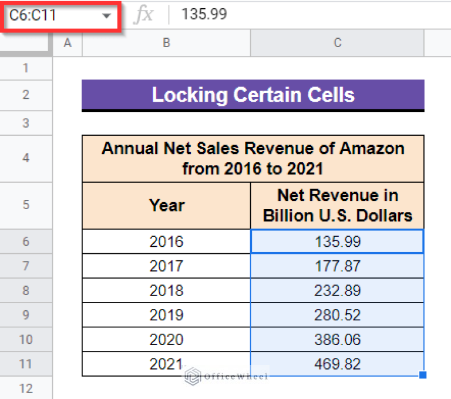This screenshot has height=399, width=451.
Task: Click the cell with value 177.87
Action: click(x=338, y=266)
